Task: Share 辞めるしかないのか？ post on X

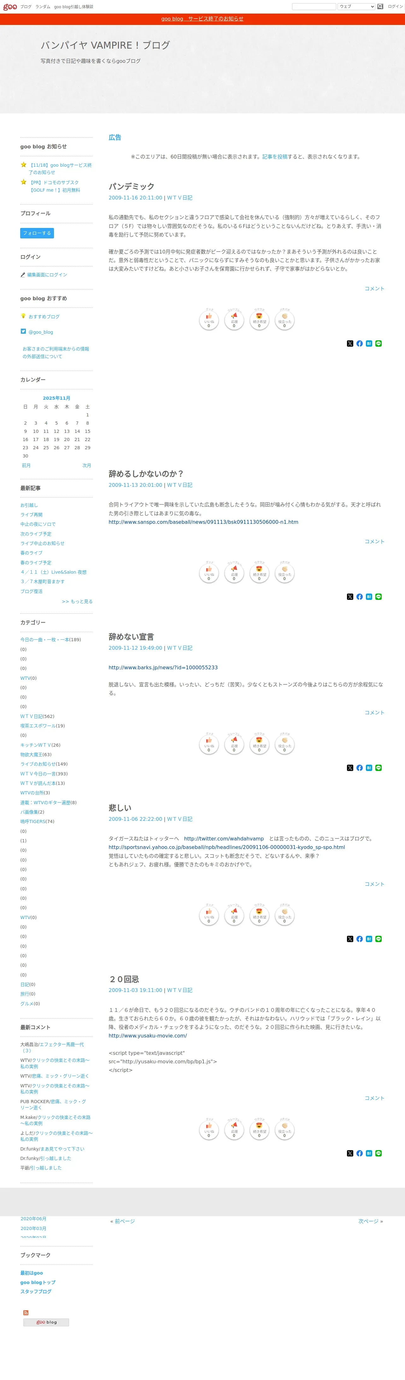Action: coord(350,596)
